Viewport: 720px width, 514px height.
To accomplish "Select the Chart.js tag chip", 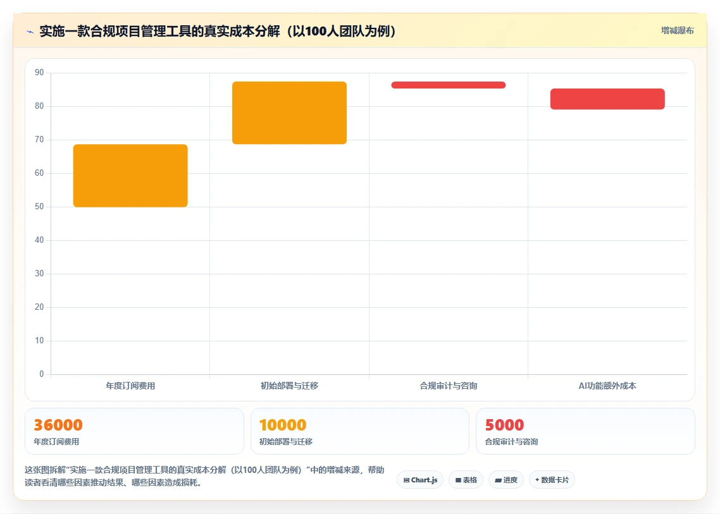I will pos(420,480).
